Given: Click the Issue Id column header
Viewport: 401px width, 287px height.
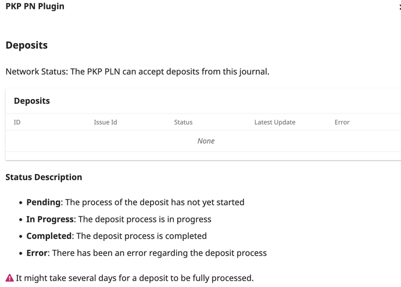Looking at the screenshot, I should point(105,122).
